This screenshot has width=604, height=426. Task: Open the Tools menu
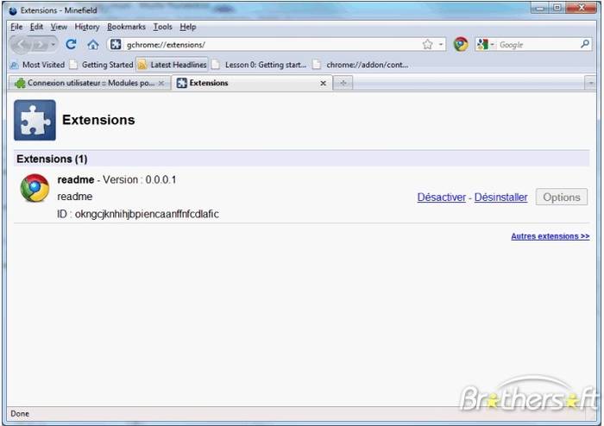point(162,27)
